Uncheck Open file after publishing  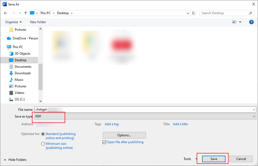tap(104, 142)
